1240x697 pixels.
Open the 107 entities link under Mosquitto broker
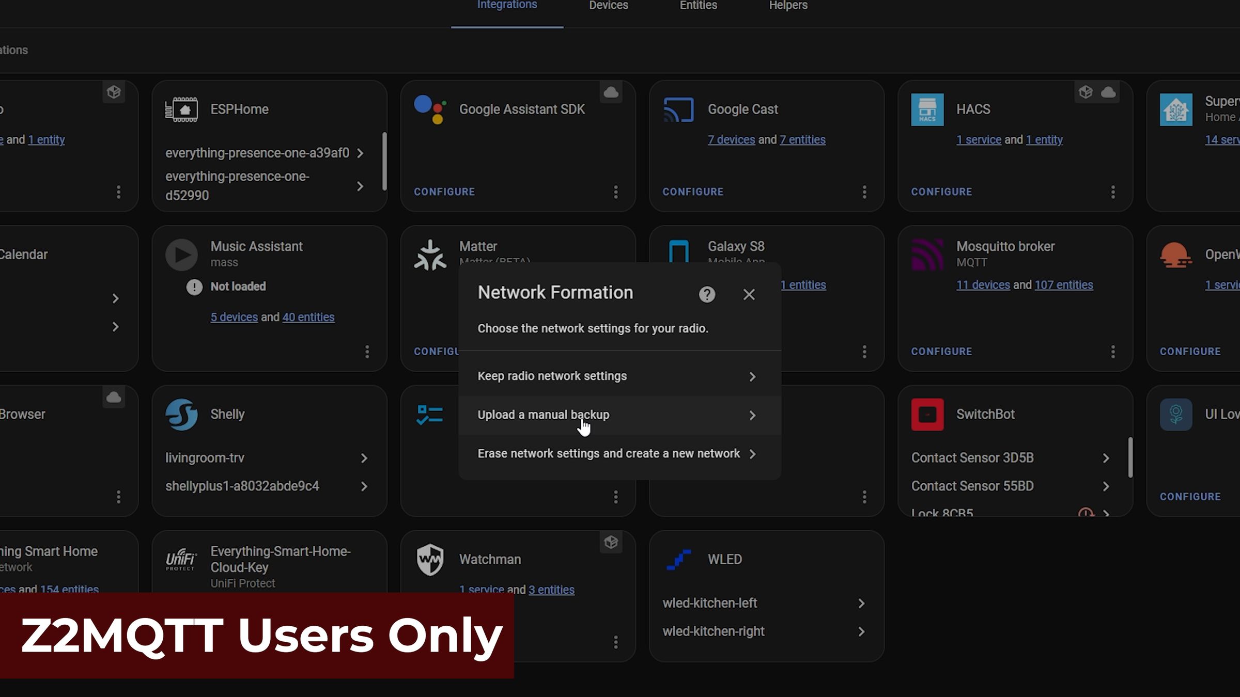point(1063,285)
